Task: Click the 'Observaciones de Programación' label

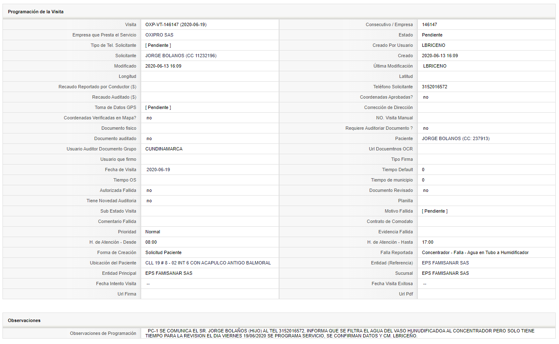Action: pos(103,334)
